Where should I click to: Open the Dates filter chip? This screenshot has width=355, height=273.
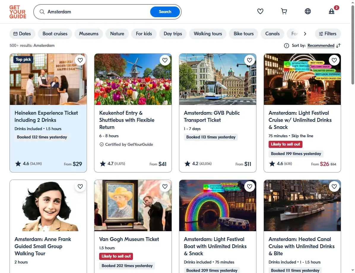[22, 34]
